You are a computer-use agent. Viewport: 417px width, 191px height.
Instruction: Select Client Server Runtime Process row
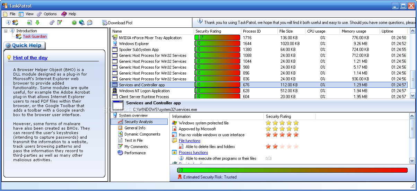pyautogui.click(x=260, y=97)
